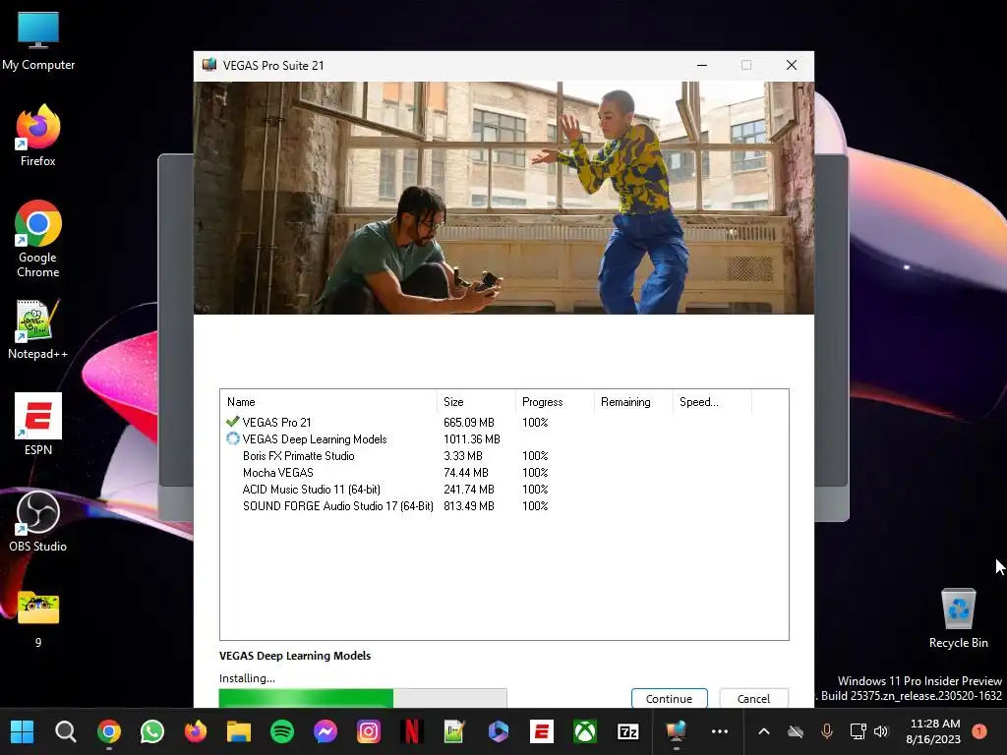Viewport: 1007px width, 755px height.
Task: Open ESPN from the taskbar
Action: point(542,731)
